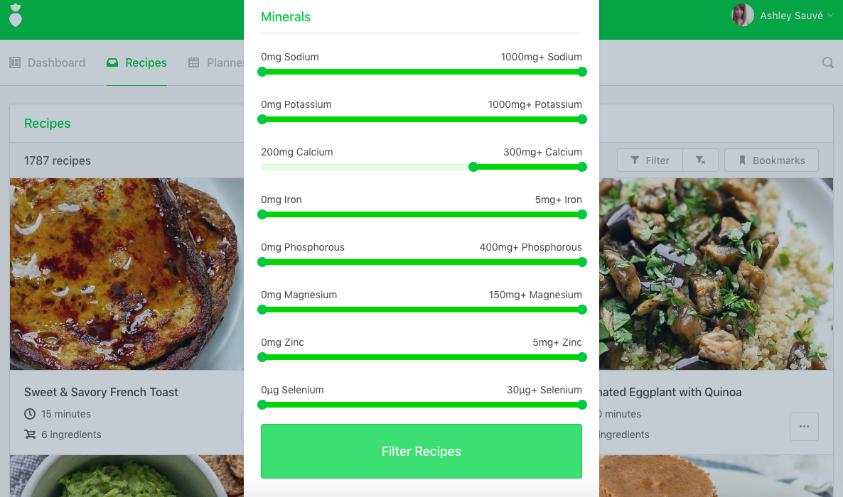The image size is (843, 497).
Task: Click the Calcium minimum slider handle
Action: (x=473, y=167)
